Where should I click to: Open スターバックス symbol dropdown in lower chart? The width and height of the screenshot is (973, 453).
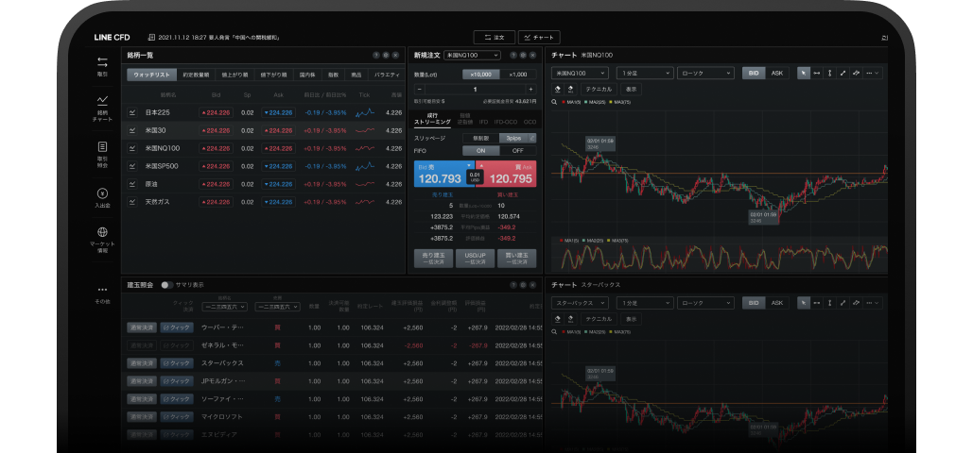(x=581, y=303)
